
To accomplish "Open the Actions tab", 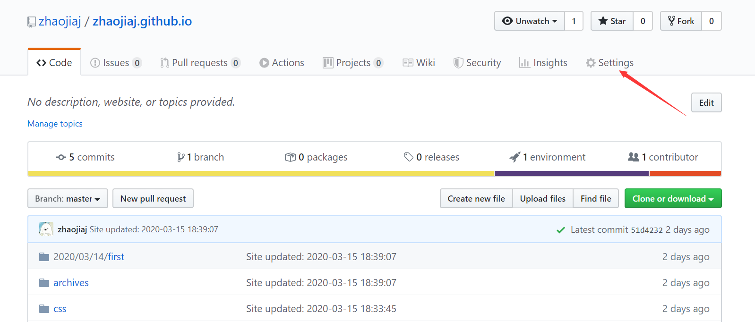I will (282, 63).
